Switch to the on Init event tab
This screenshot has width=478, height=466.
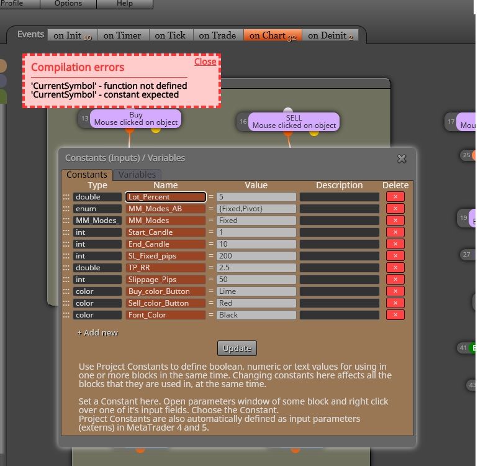73,35
